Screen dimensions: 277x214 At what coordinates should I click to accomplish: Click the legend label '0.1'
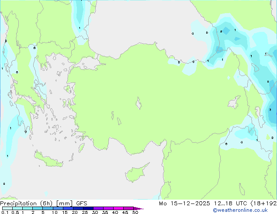[x=5, y=212]
